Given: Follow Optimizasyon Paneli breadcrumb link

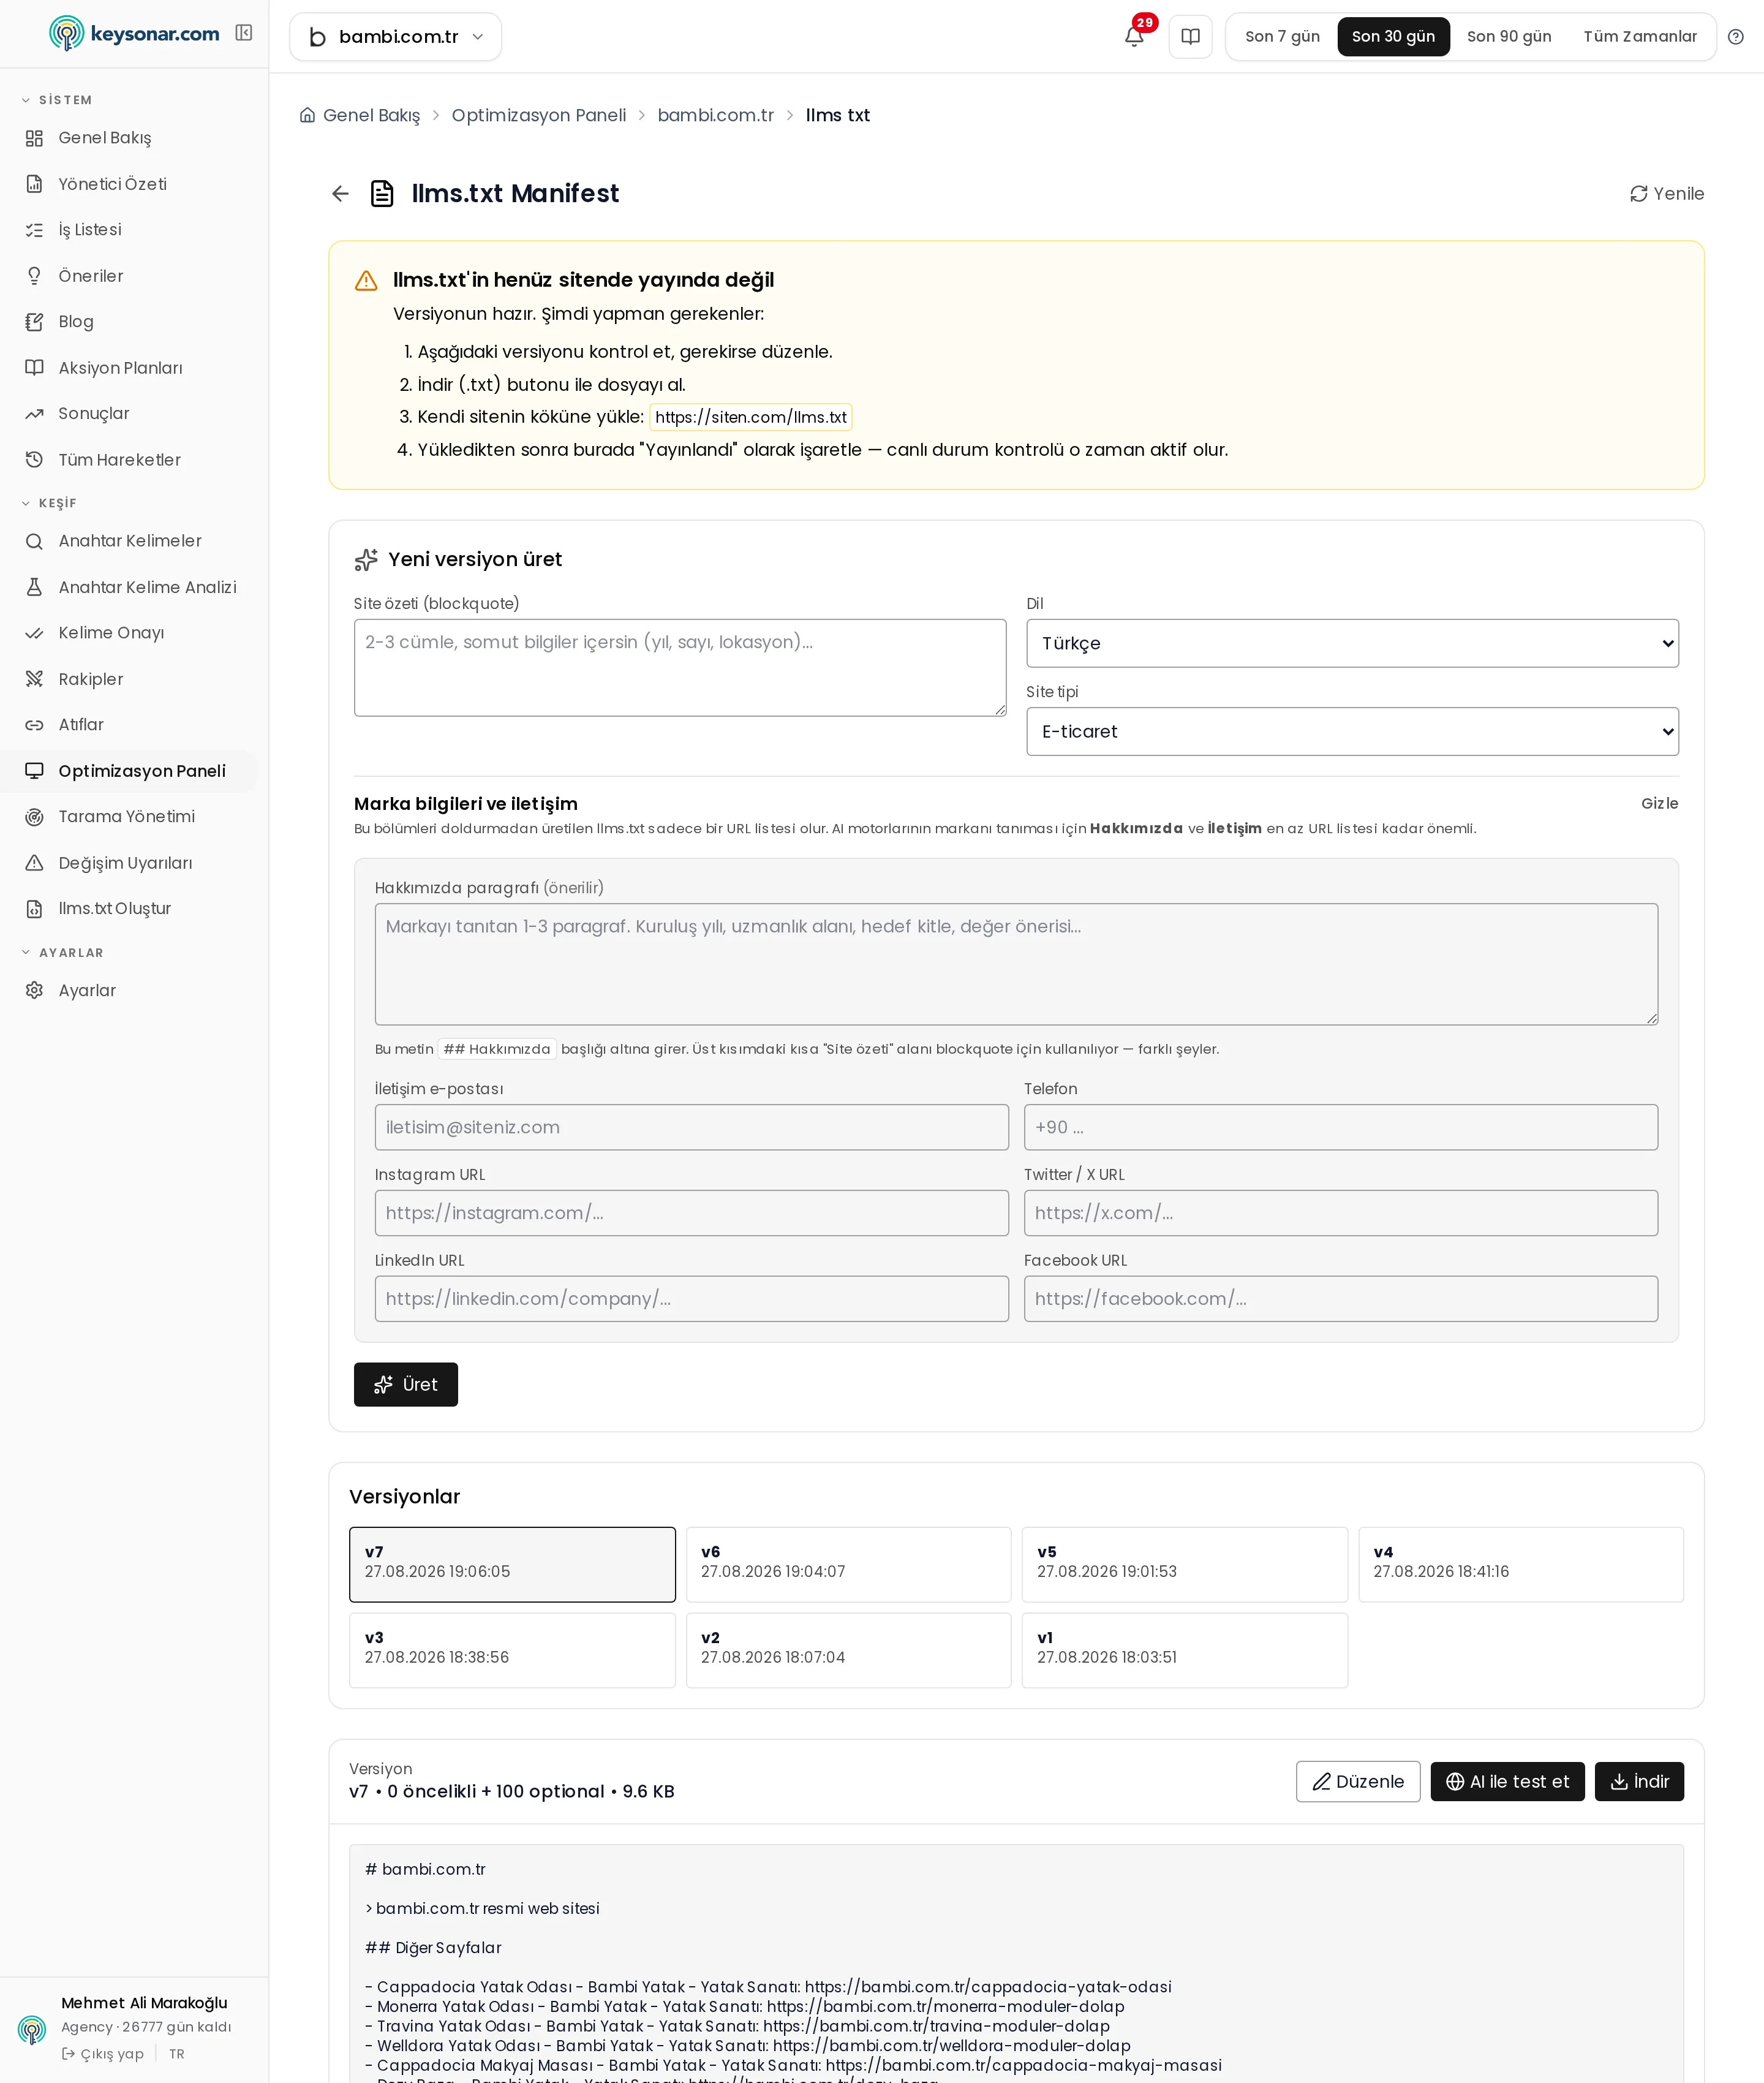Looking at the screenshot, I should pos(539,115).
